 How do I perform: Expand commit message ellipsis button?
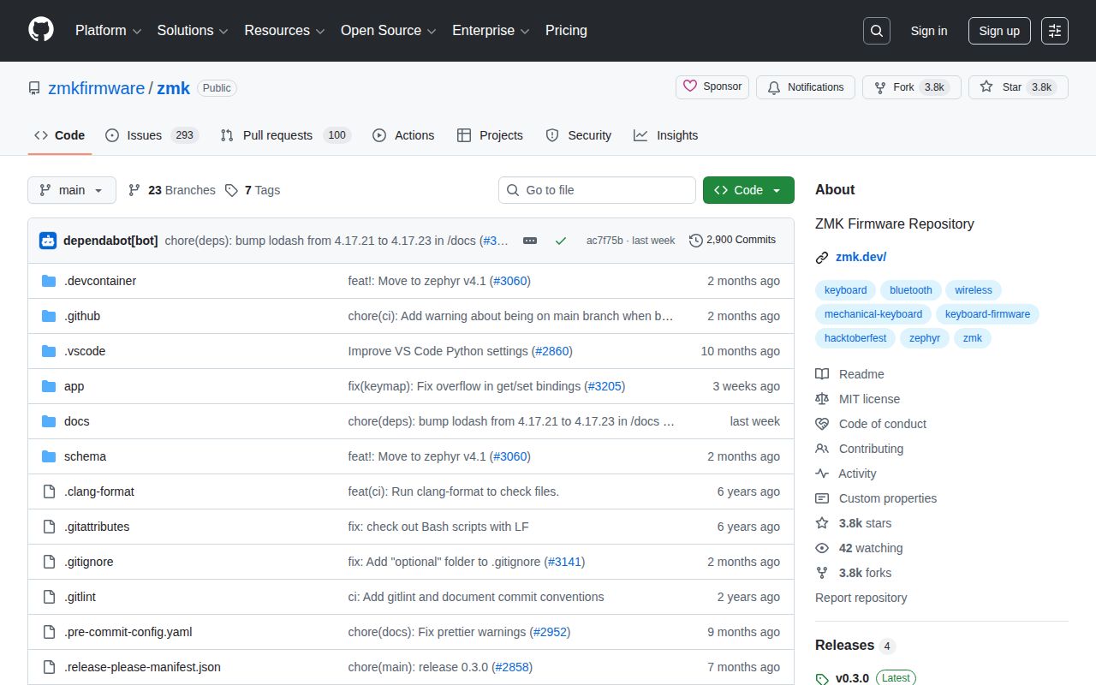tap(530, 241)
